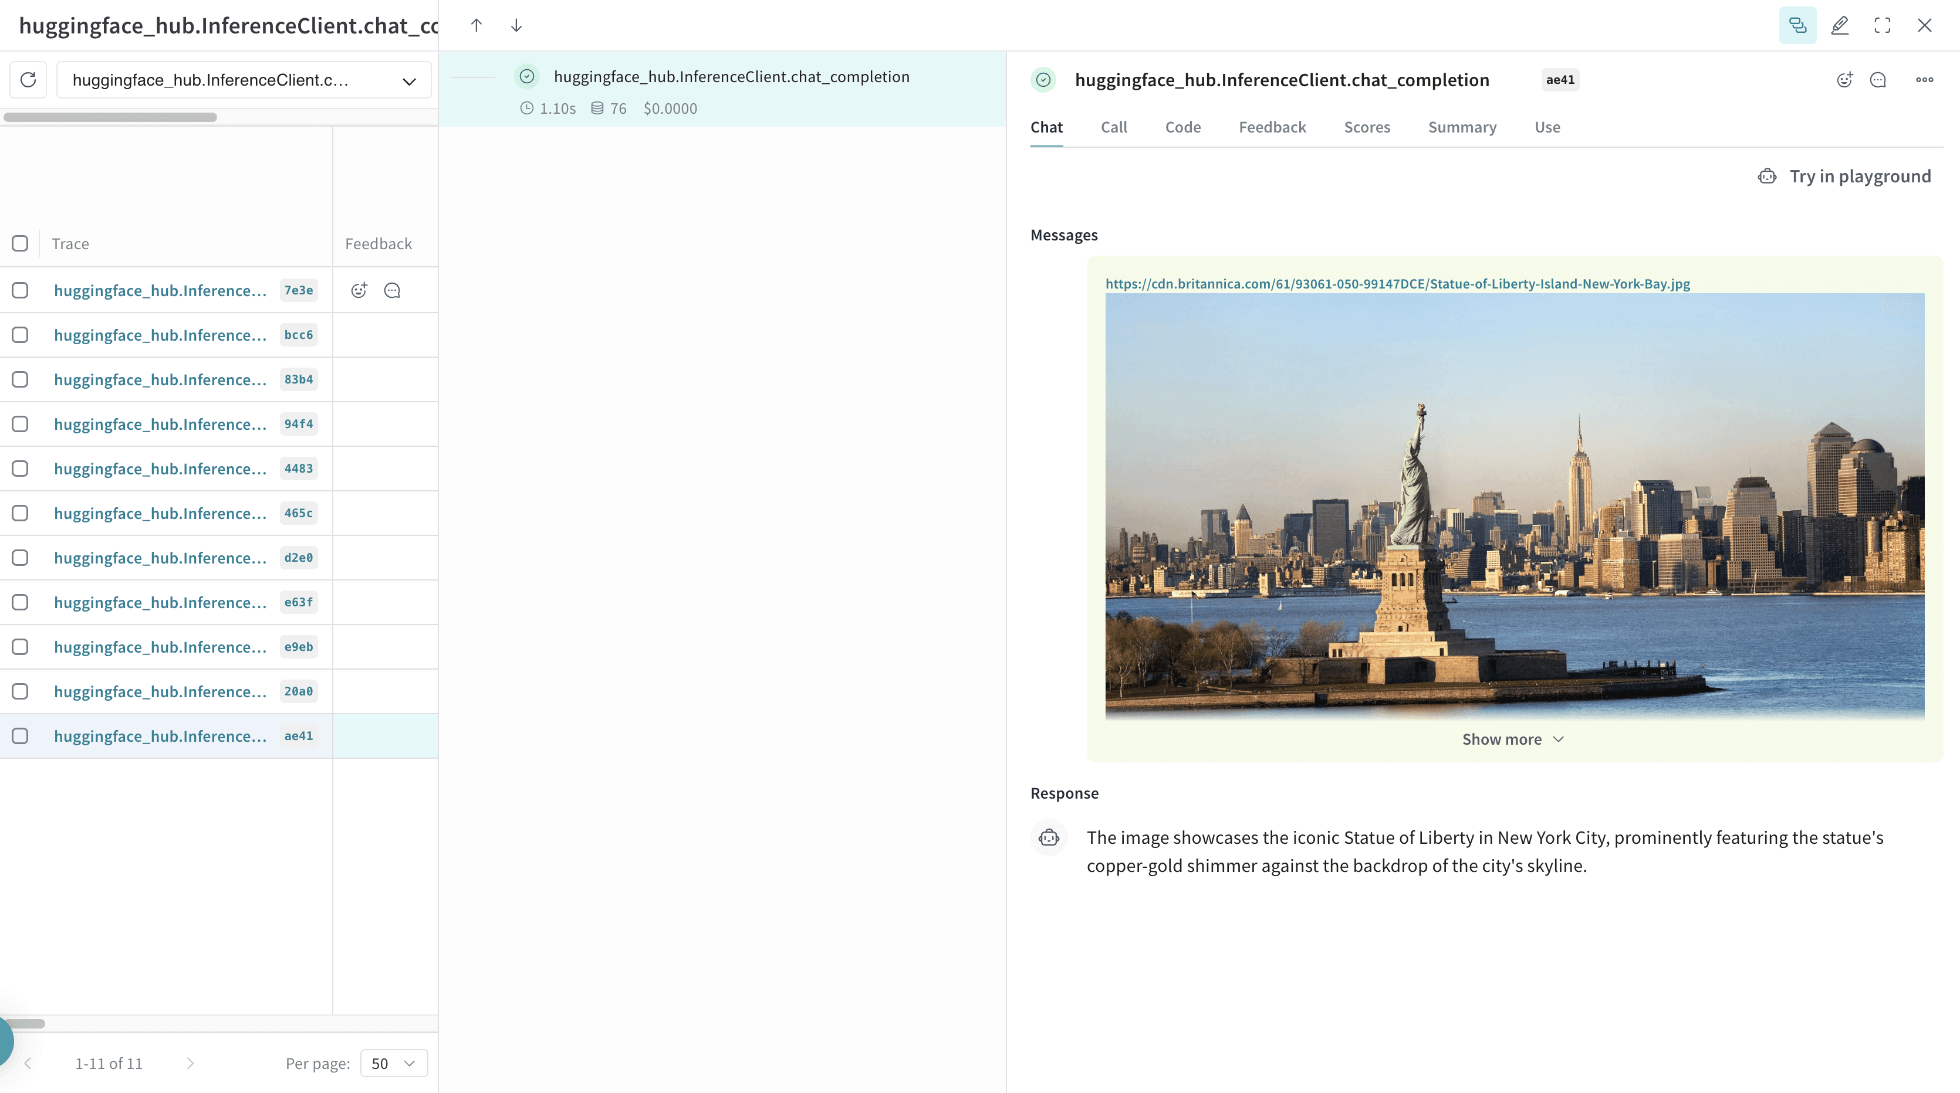1960x1093 pixels.
Task: Close the call detail panel
Action: pos(1924,25)
